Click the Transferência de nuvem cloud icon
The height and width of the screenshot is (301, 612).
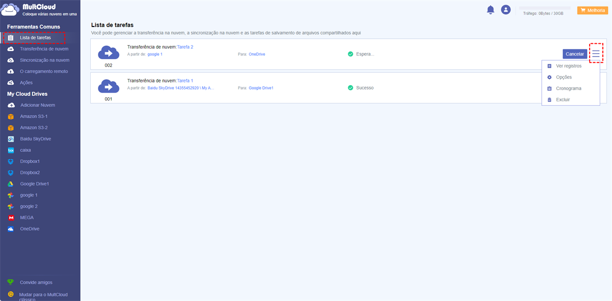pos(10,49)
